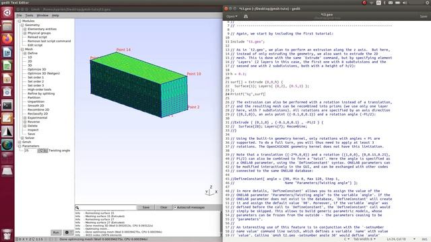Collapse the Parameters tree node
431x242 pixels.
(20, 146)
